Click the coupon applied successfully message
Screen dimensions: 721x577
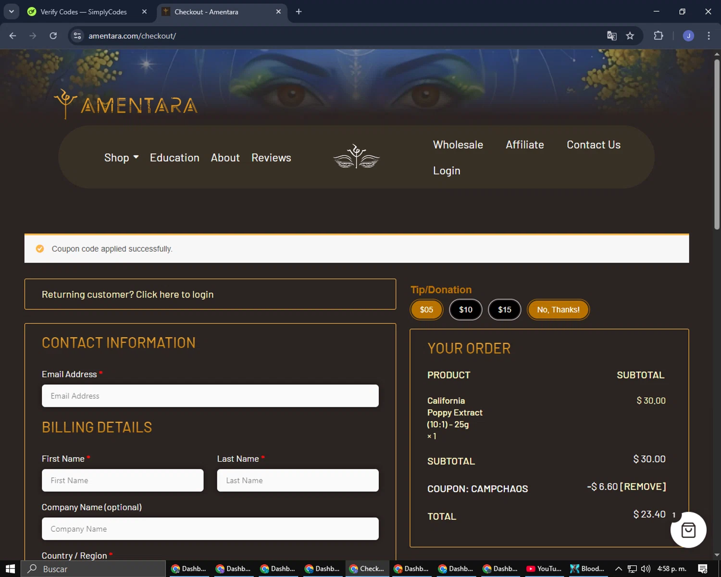(112, 249)
